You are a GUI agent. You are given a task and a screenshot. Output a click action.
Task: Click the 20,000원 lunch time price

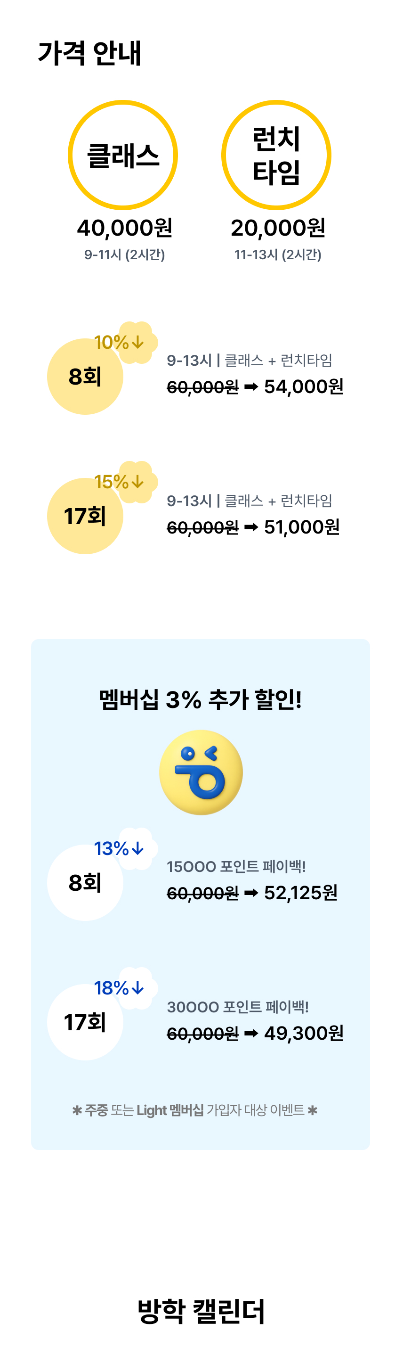click(x=278, y=228)
